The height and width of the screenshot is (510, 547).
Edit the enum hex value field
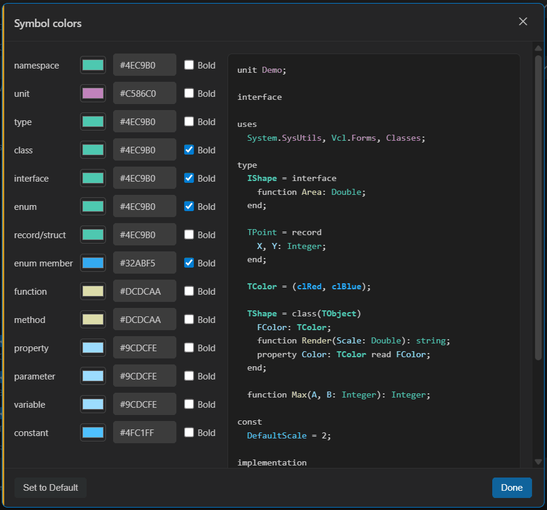coord(144,206)
